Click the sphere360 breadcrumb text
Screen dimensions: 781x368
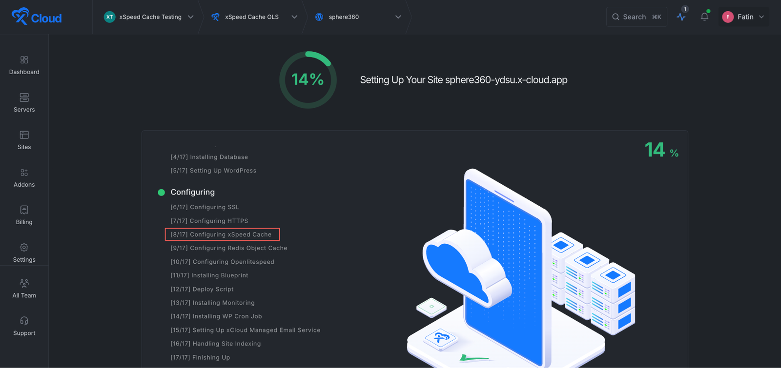[x=344, y=17]
